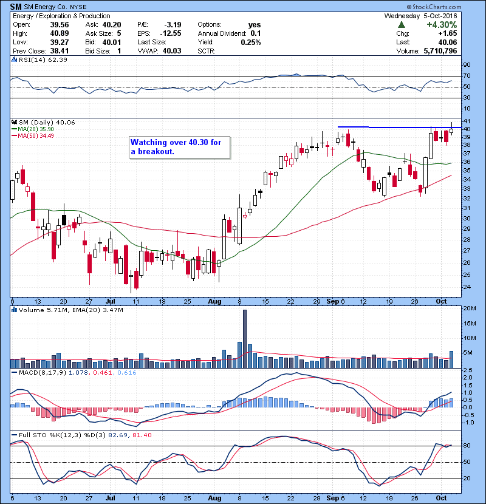Viewport: 486px width, 504px height.
Task: Click the Bid value 40.01
Action: [112, 42]
